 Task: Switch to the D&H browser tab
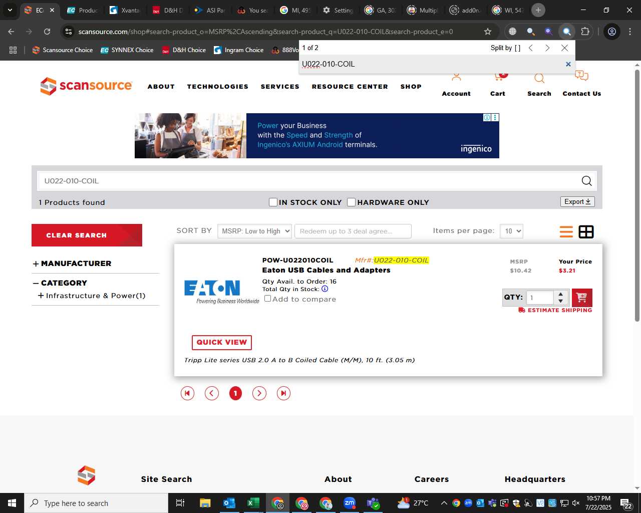tap(168, 10)
